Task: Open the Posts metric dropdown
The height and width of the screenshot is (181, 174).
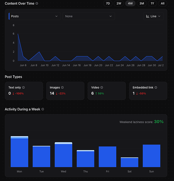Action: (x=35, y=16)
